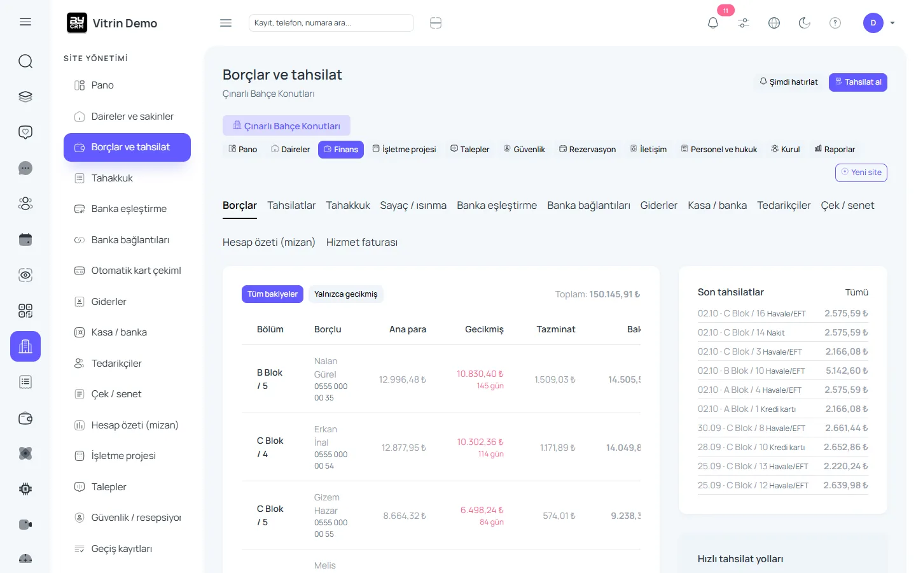
Task: Click the Şimdi hatırlat button
Action: [x=789, y=82]
